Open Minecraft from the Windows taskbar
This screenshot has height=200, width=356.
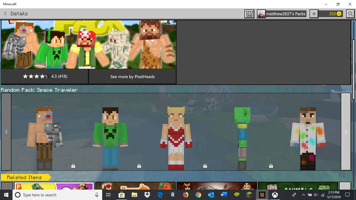(x=262, y=195)
